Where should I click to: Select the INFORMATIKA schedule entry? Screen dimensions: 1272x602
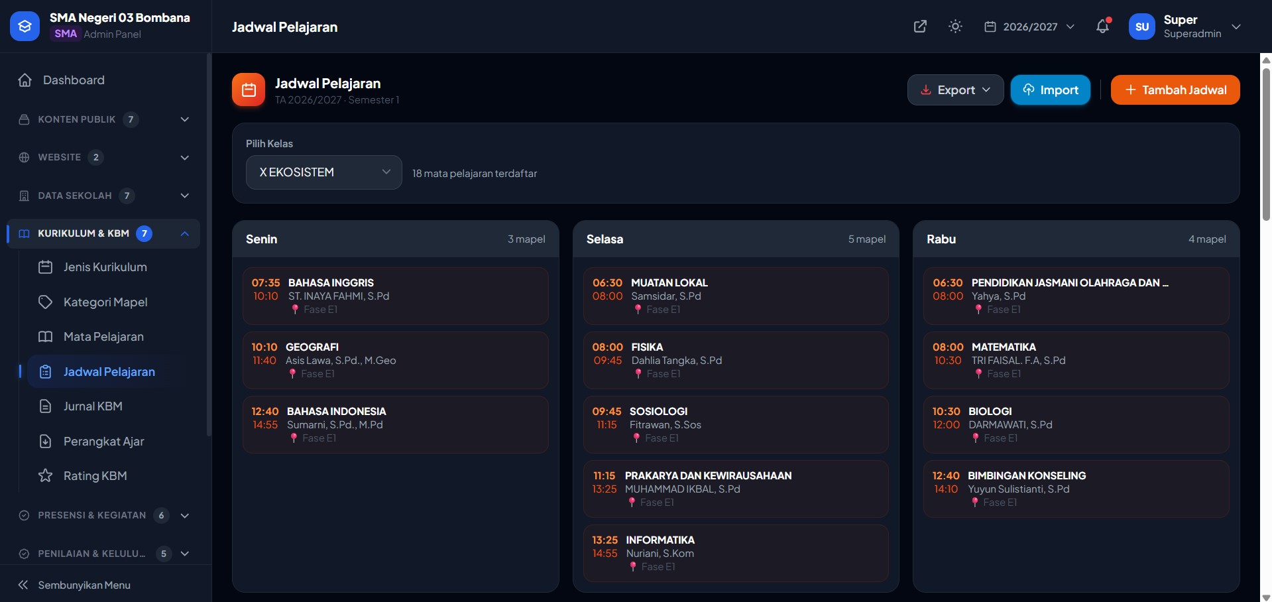click(736, 553)
